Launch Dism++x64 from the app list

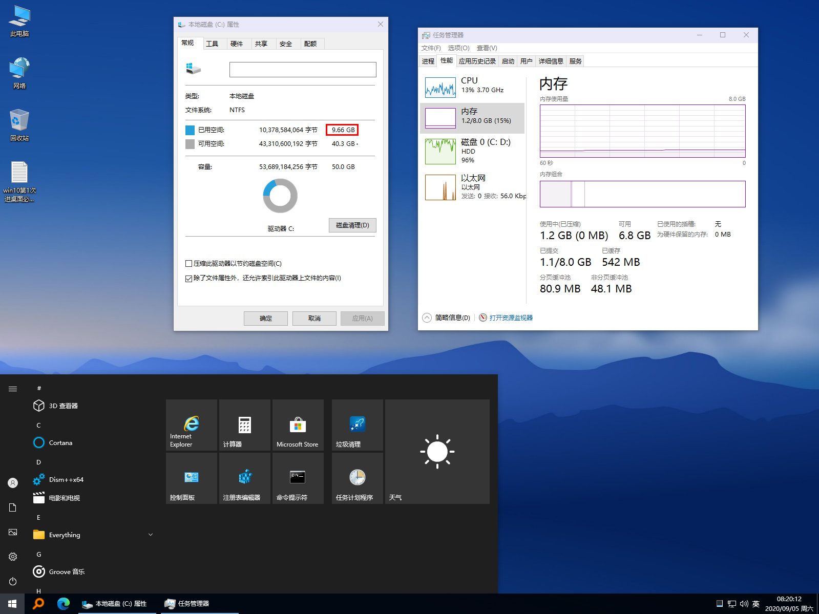point(66,480)
